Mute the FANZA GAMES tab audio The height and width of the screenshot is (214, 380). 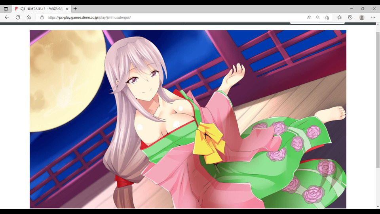[x=23, y=9]
